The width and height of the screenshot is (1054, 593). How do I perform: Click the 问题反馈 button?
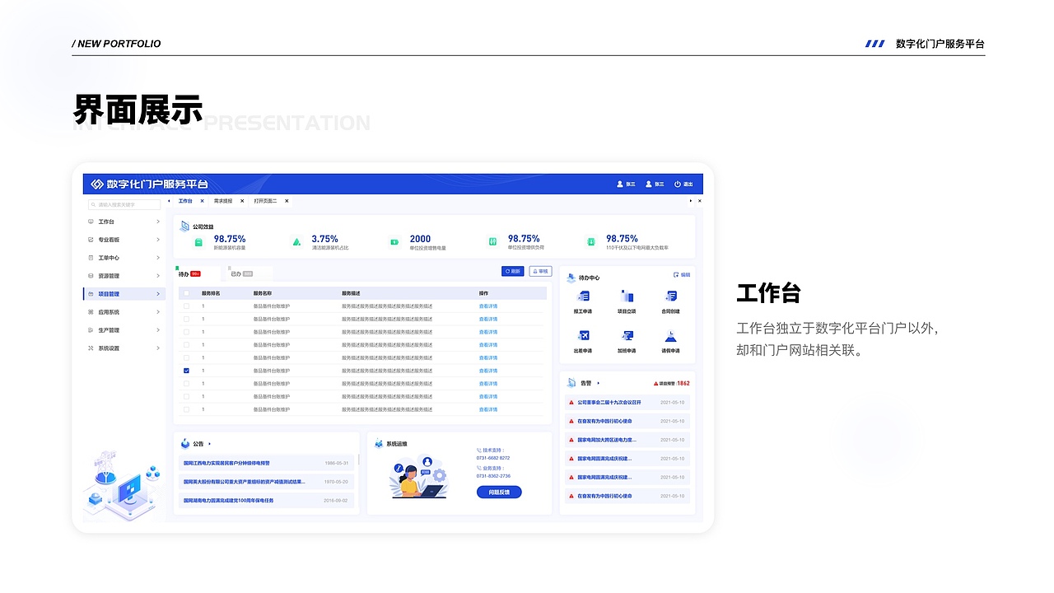[x=499, y=493]
